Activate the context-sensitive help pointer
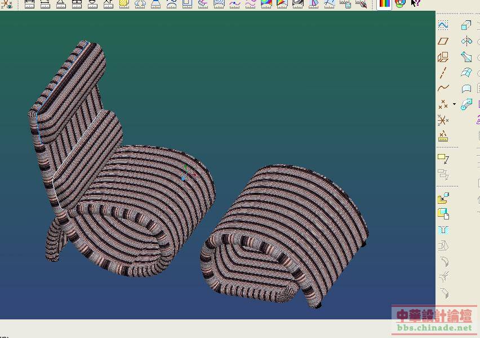Image resolution: width=480 pixels, height=338 pixels. pos(415,3)
